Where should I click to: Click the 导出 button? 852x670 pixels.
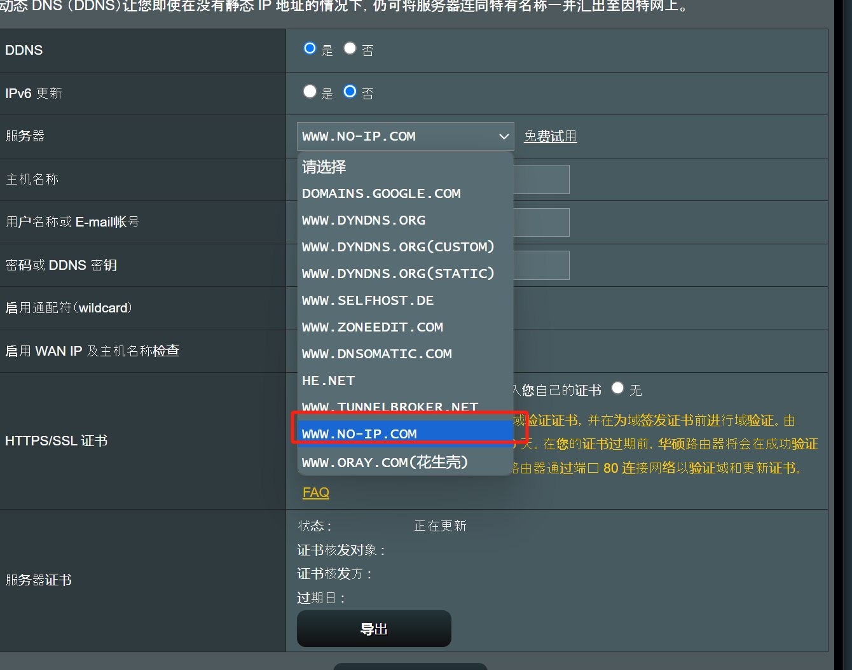click(374, 629)
